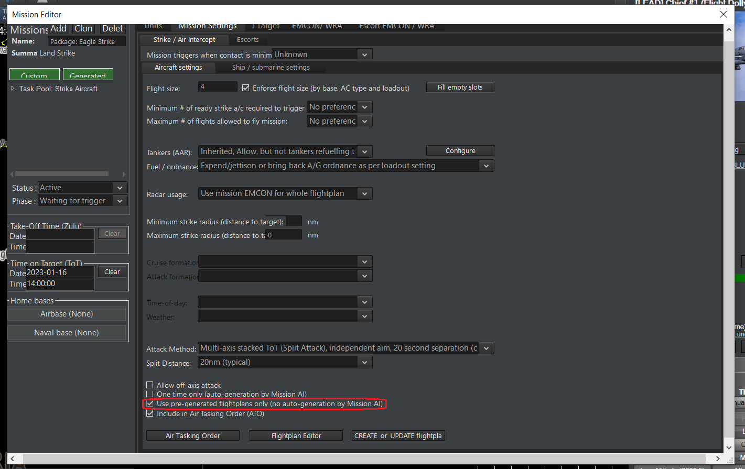Open the Cruise formation dropdown
The image size is (745, 469).
pos(285,261)
